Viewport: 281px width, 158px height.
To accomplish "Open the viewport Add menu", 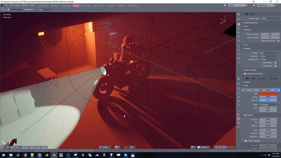I will [38, 147].
